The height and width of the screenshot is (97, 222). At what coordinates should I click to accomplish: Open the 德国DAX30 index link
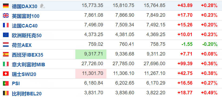[x=25, y=6]
